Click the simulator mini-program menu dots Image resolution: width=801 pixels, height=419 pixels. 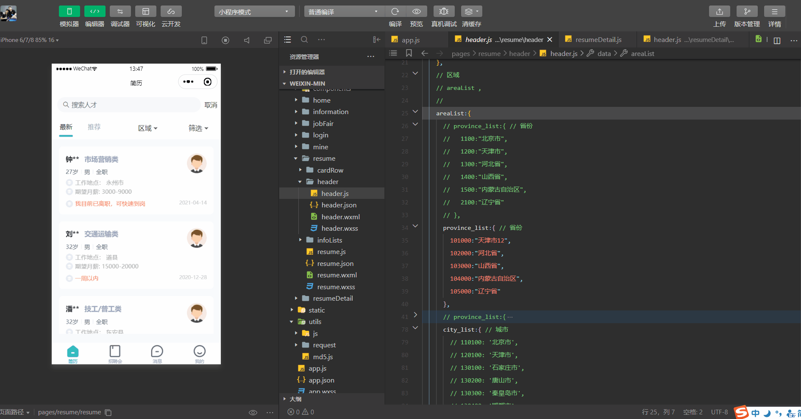tap(188, 81)
